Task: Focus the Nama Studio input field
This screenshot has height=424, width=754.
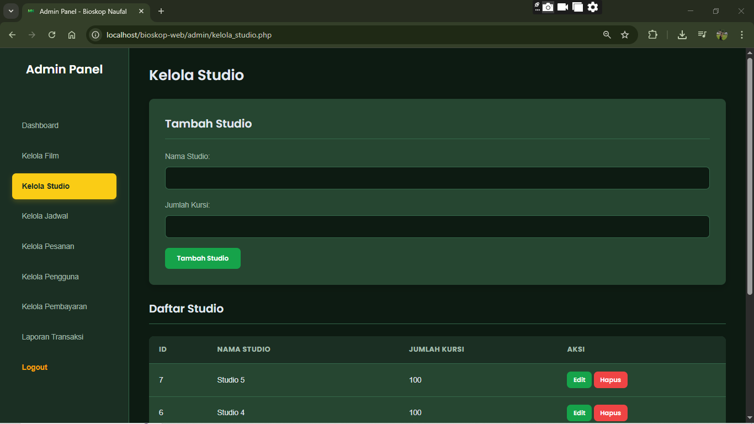Action: (x=437, y=178)
